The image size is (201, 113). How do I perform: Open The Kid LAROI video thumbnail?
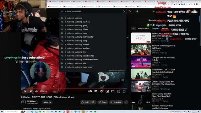[141, 38]
